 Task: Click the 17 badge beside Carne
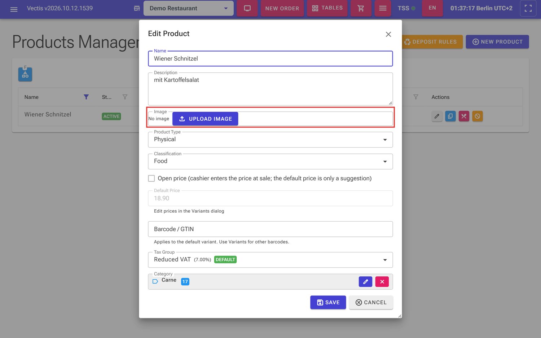[185, 281]
